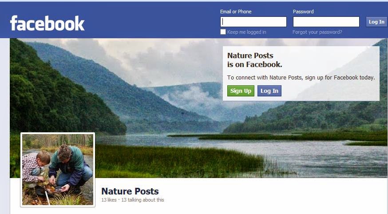Enable Keep me logged in checkbox
Viewport: 388px width, 214px height.
[223, 32]
